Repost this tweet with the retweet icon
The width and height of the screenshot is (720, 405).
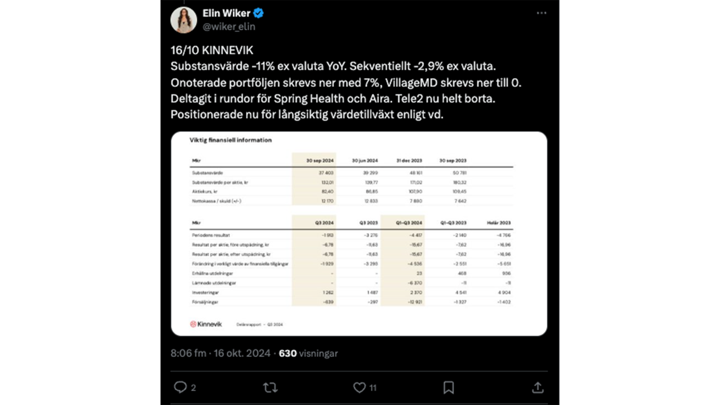(x=270, y=387)
